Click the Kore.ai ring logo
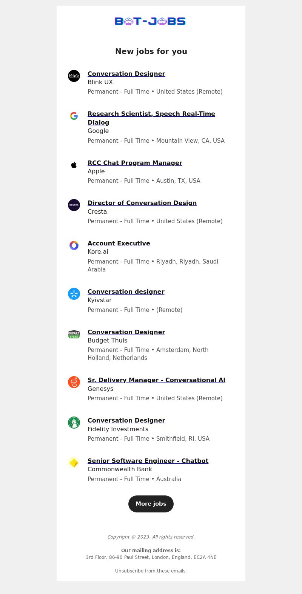Image resolution: width=302 pixels, height=594 pixels. (74, 245)
